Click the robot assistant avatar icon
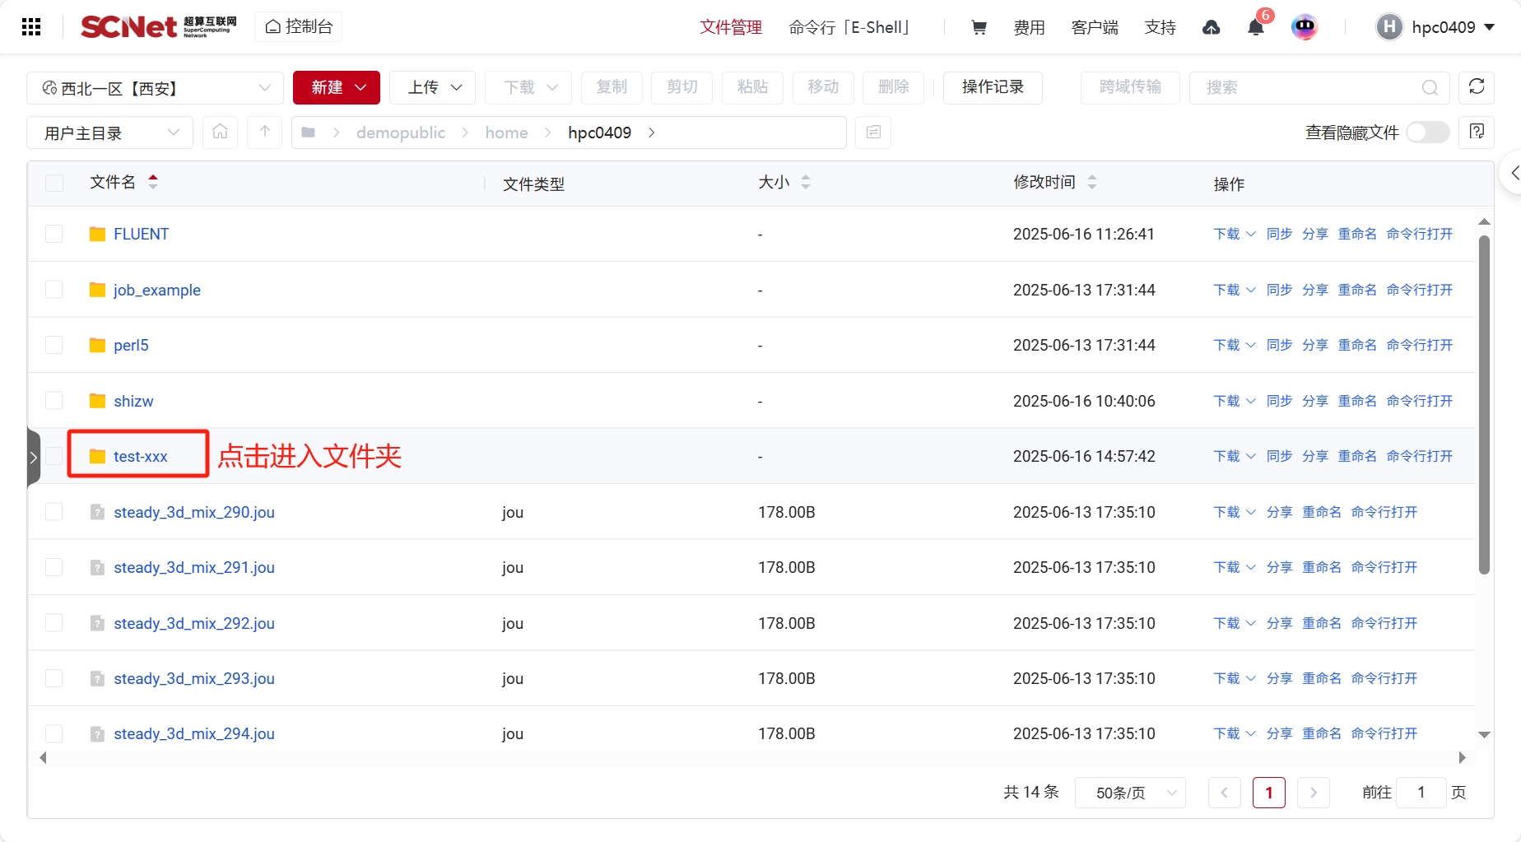The image size is (1521, 842). click(1305, 27)
